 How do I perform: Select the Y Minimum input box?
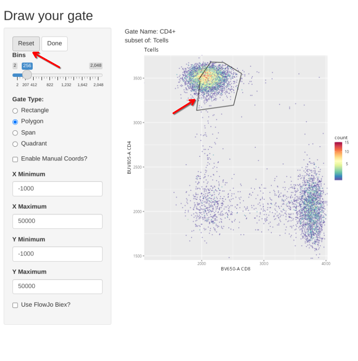(57, 254)
